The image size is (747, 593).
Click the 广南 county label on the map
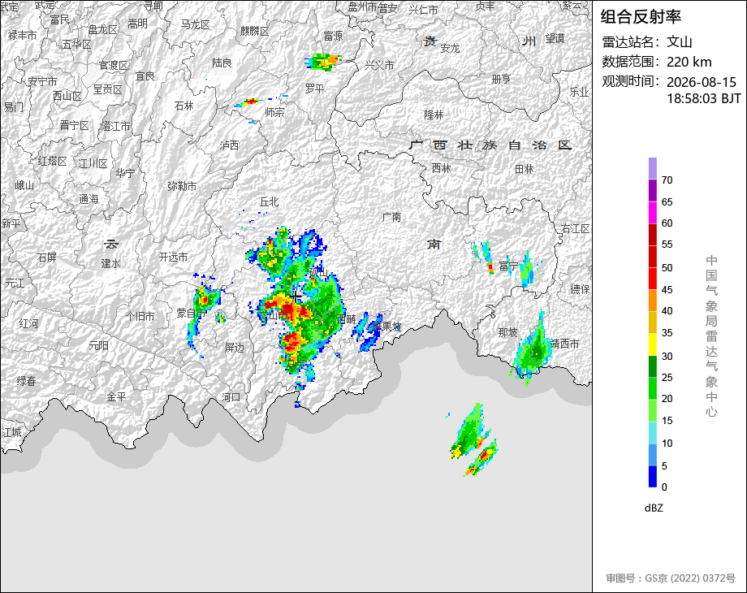391,218
